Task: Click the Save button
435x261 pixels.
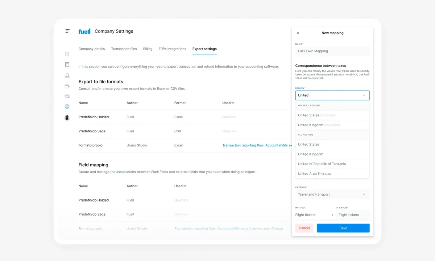Action: tap(343, 228)
